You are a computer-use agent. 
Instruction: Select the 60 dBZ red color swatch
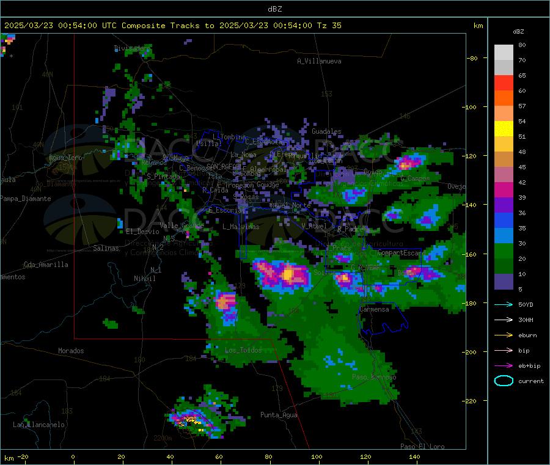click(504, 82)
